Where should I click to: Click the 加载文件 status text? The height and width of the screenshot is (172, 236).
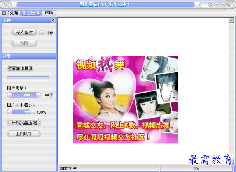click(x=68, y=168)
